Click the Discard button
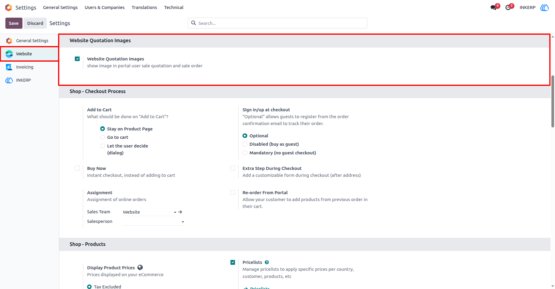The height and width of the screenshot is (289, 555). pyautogui.click(x=35, y=23)
